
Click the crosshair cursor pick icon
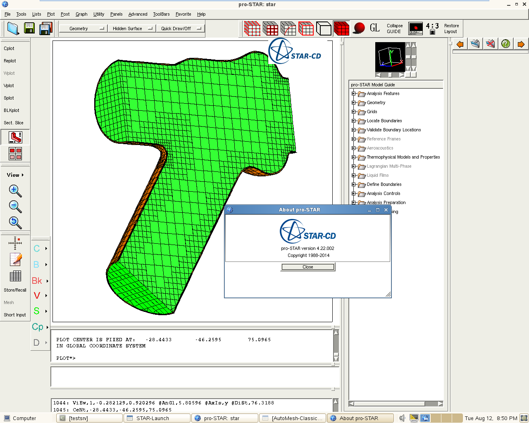15,243
